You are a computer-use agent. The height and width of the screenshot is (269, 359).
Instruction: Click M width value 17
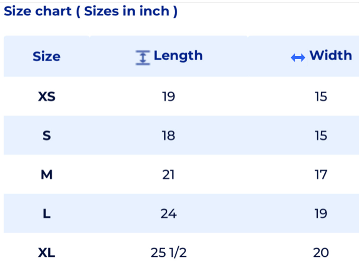click(x=321, y=175)
